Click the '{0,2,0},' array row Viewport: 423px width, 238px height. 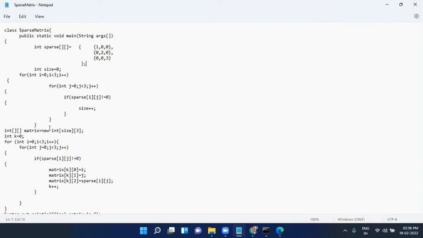point(103,53)
